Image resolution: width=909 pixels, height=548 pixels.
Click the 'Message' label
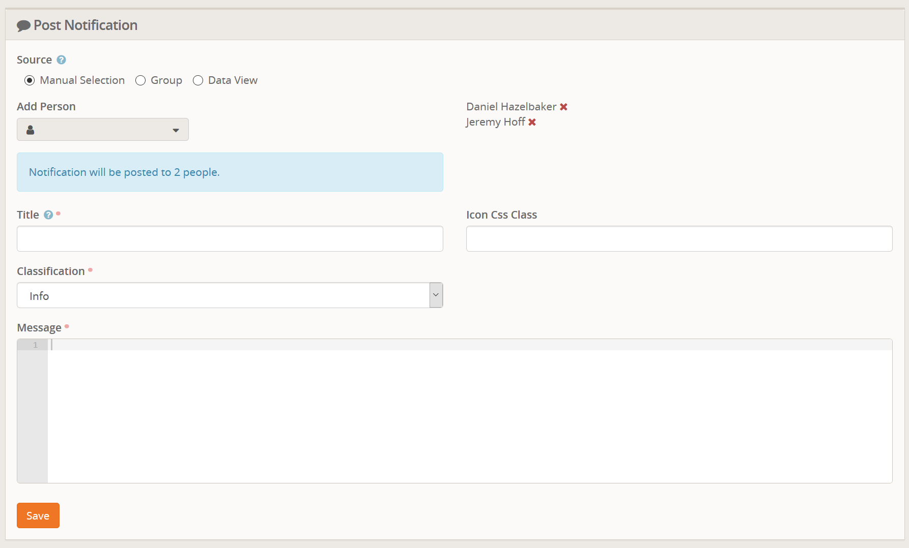39,328
